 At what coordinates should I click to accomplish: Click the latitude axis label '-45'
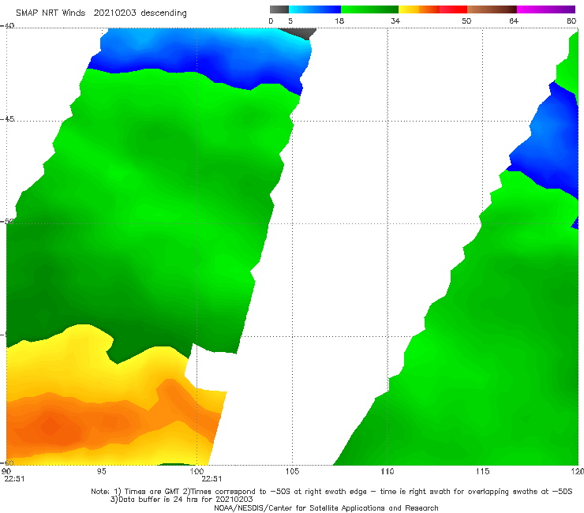(x=7, y=119)
